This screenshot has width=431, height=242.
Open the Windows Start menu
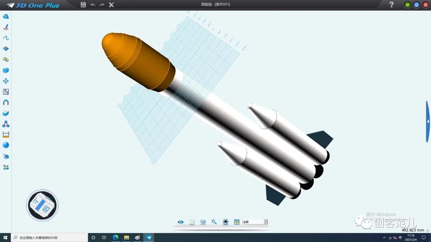5,238
